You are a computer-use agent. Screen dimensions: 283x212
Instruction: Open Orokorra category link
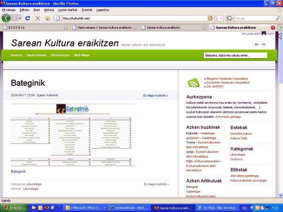click(x=236, y=159)
